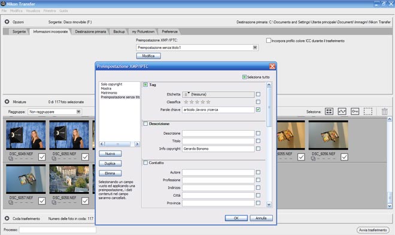Viewport: 395px width, 235px height.
Task: Click the third star in Classifica
Action: click(x=197, y=102)
